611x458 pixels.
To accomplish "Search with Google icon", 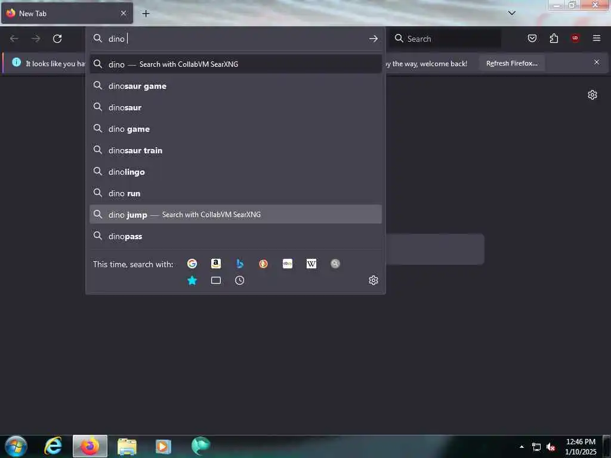I will [x=192, y=264].
